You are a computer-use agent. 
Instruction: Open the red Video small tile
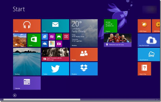click(x=66, y=36)
